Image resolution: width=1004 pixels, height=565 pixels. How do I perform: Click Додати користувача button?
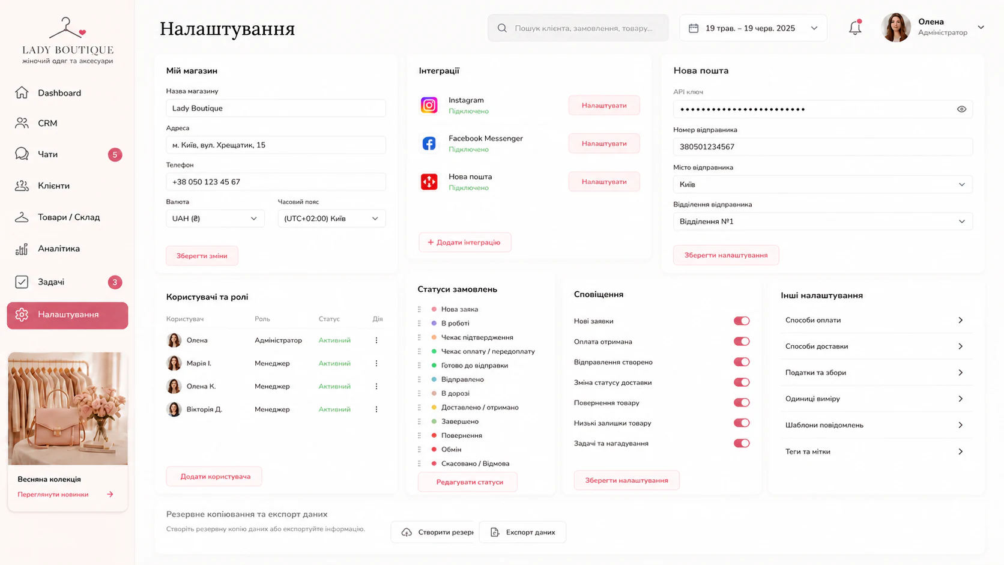pyautogui.click(x=214, y=476)
